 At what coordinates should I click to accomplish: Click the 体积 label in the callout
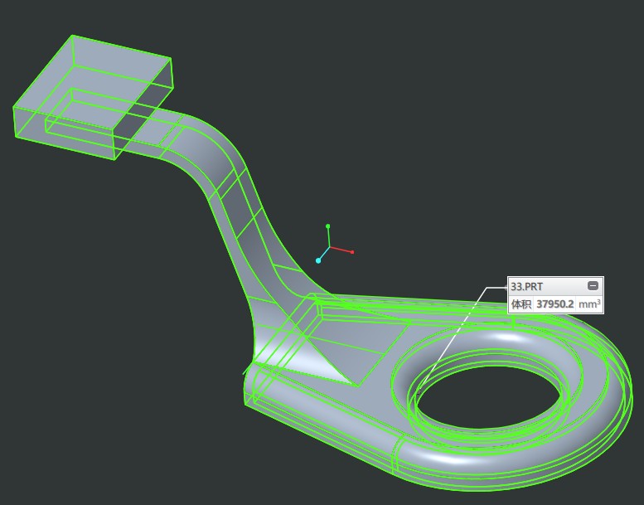click(521, 304)
